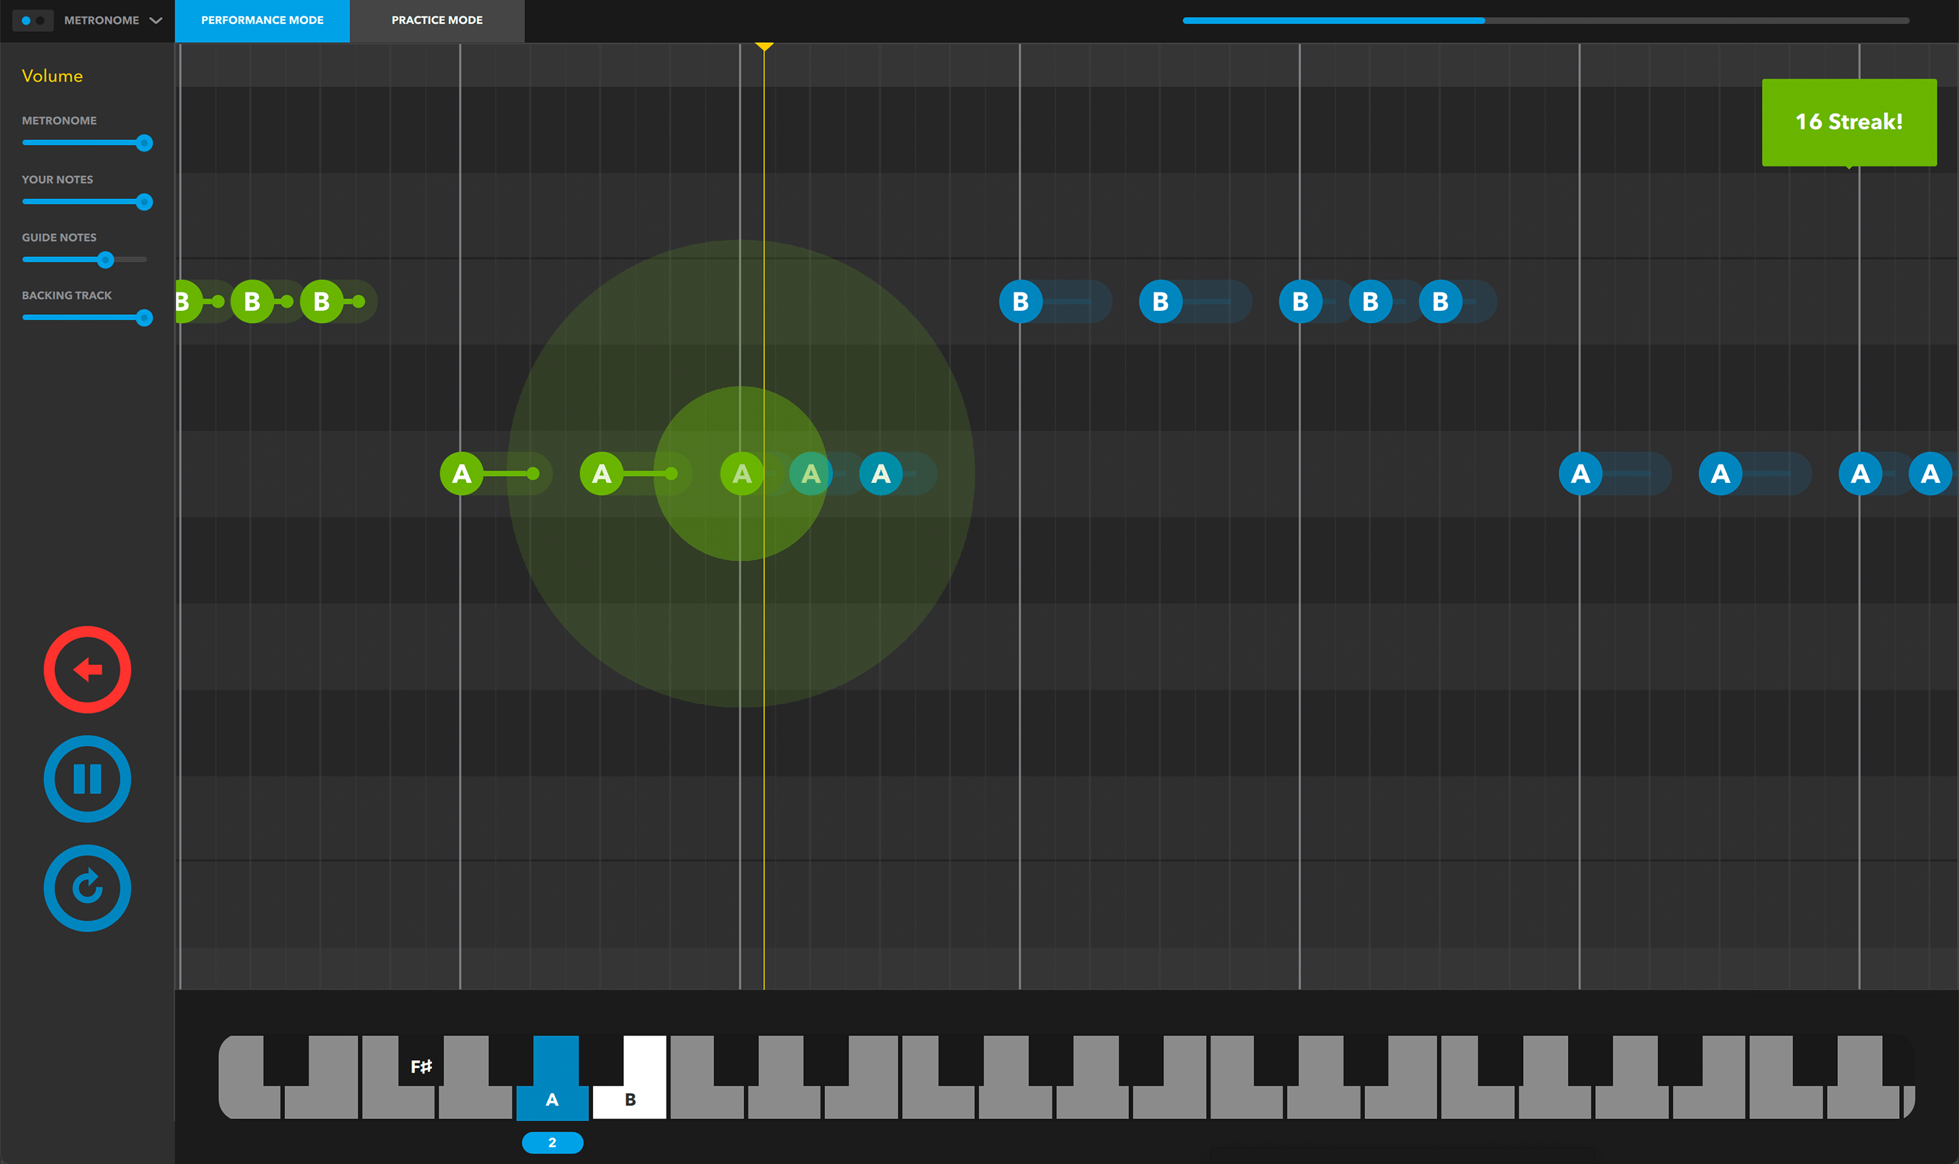Switch to Practice Mode tab

[x=437, y=20]
